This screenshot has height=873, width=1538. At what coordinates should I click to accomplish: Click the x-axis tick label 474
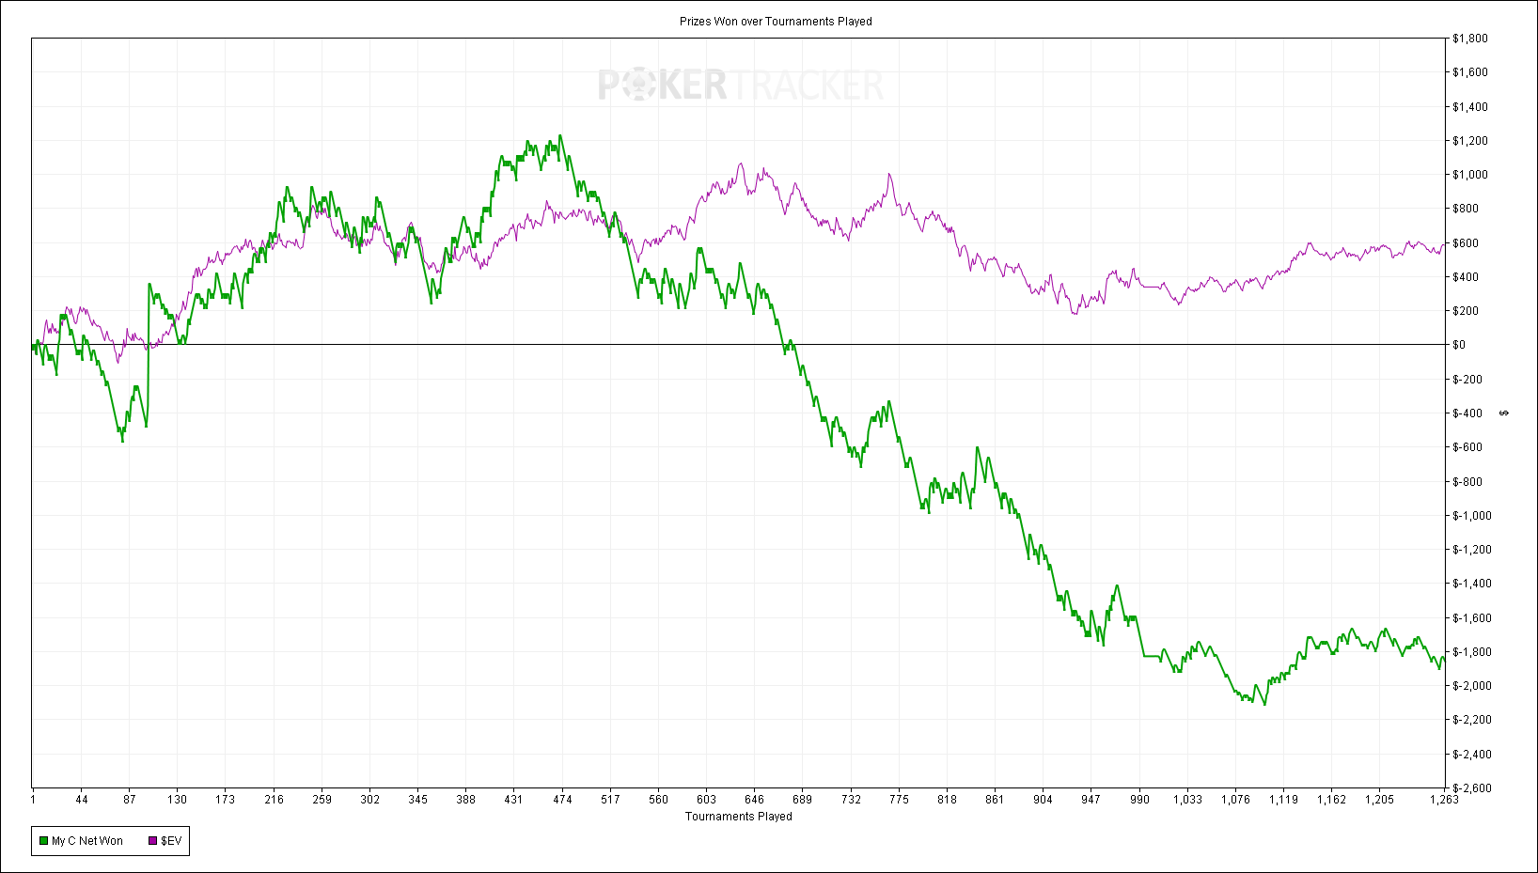(563, 800)
